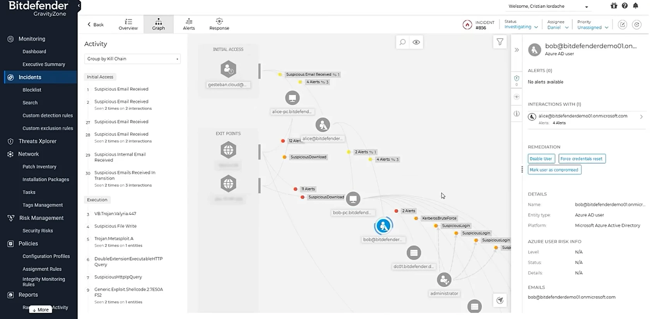Viewport: 653px width, 319px height.
Task: Switch to the Alerts tab
Action: click(189, 24)
